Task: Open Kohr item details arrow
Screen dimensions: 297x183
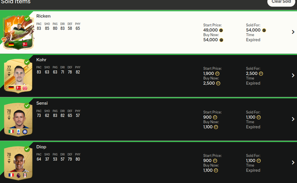Action: (293, 75)
